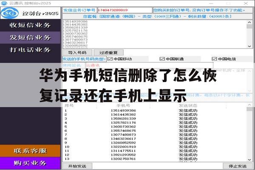Select result row with number 13586281339
The width and height of the screenshot is (255, 170).
click(x=155, y=119)
